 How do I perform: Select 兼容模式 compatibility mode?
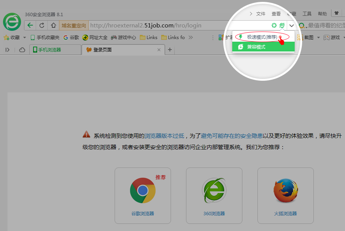pyautogui.click(x=256, y=47)
